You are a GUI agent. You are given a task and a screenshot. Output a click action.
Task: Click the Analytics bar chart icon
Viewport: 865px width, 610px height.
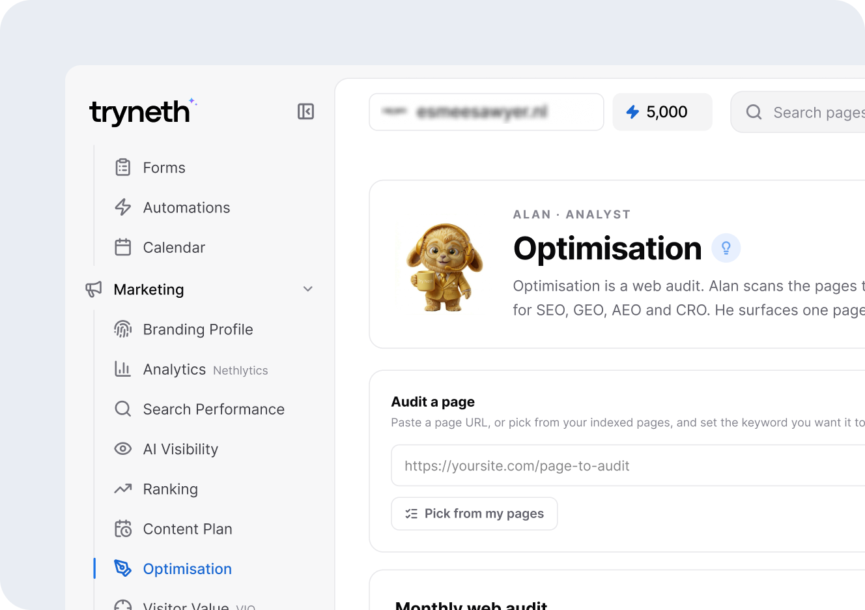click(x=123, y=369)
